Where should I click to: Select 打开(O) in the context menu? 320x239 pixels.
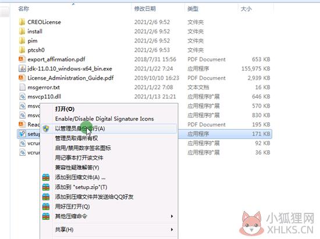65,109
